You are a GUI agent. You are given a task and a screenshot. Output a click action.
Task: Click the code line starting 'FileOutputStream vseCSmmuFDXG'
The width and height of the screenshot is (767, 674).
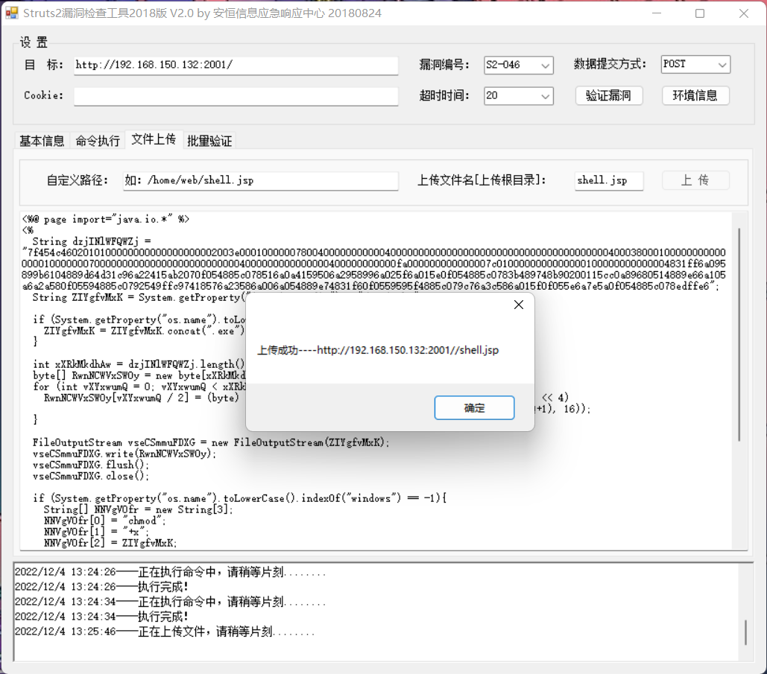(x=211, y=442)
